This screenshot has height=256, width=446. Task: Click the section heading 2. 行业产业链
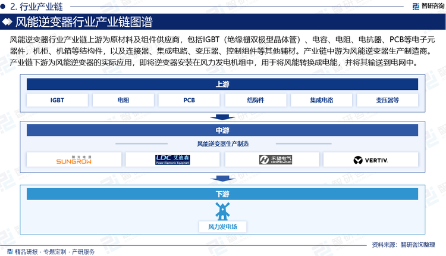36,7
